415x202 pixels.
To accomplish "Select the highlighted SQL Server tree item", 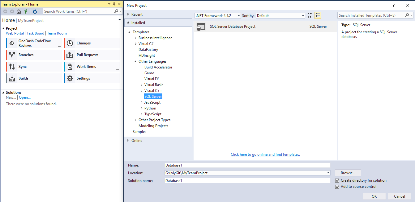I will (153, 97).
